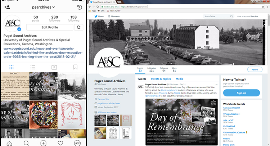Tap Instagram search magnifier in bottom bar
Screen dimensions: 270x146
point(26,143)
